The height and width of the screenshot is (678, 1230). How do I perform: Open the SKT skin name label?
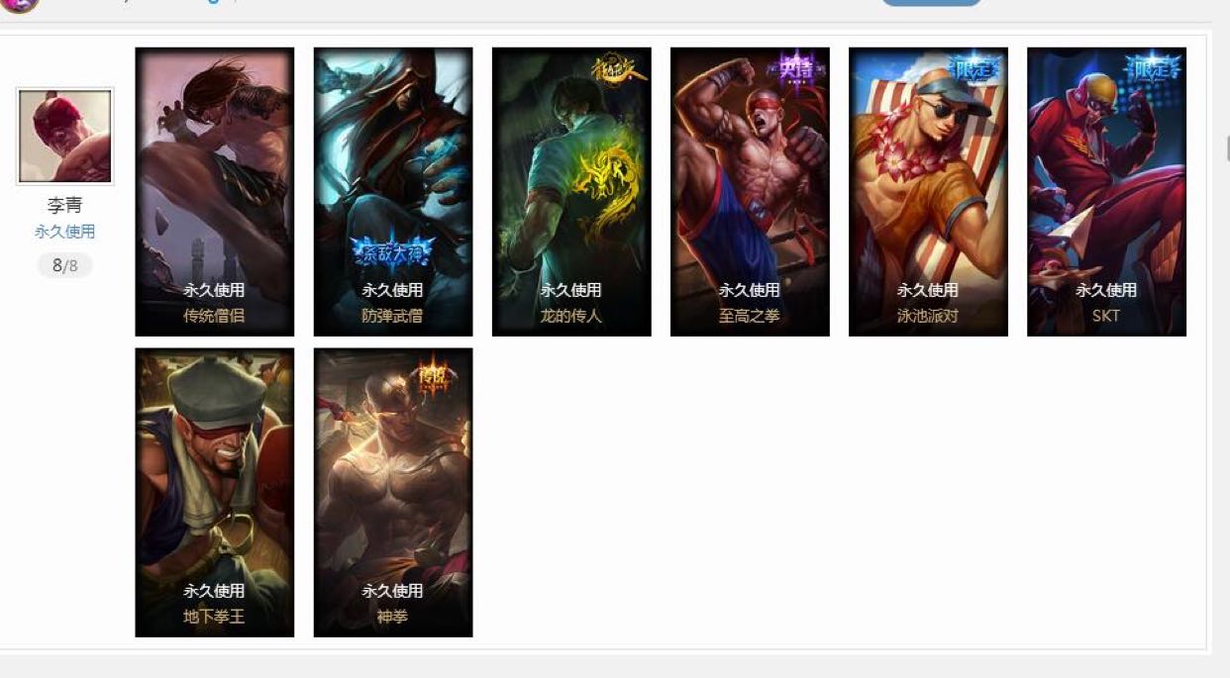1106,317
